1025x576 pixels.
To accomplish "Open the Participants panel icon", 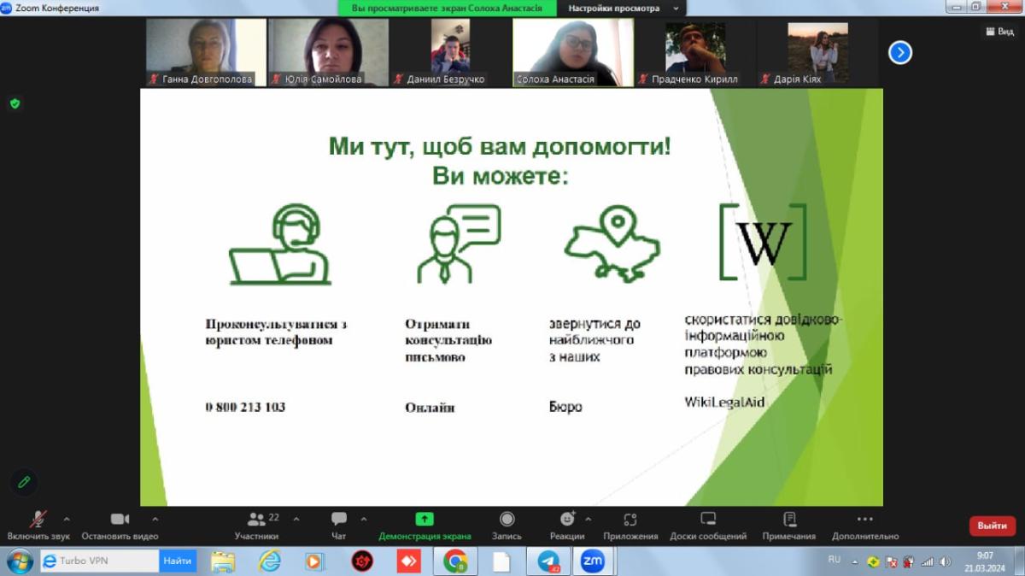I will pyautogui.click(x=256, y=520).
